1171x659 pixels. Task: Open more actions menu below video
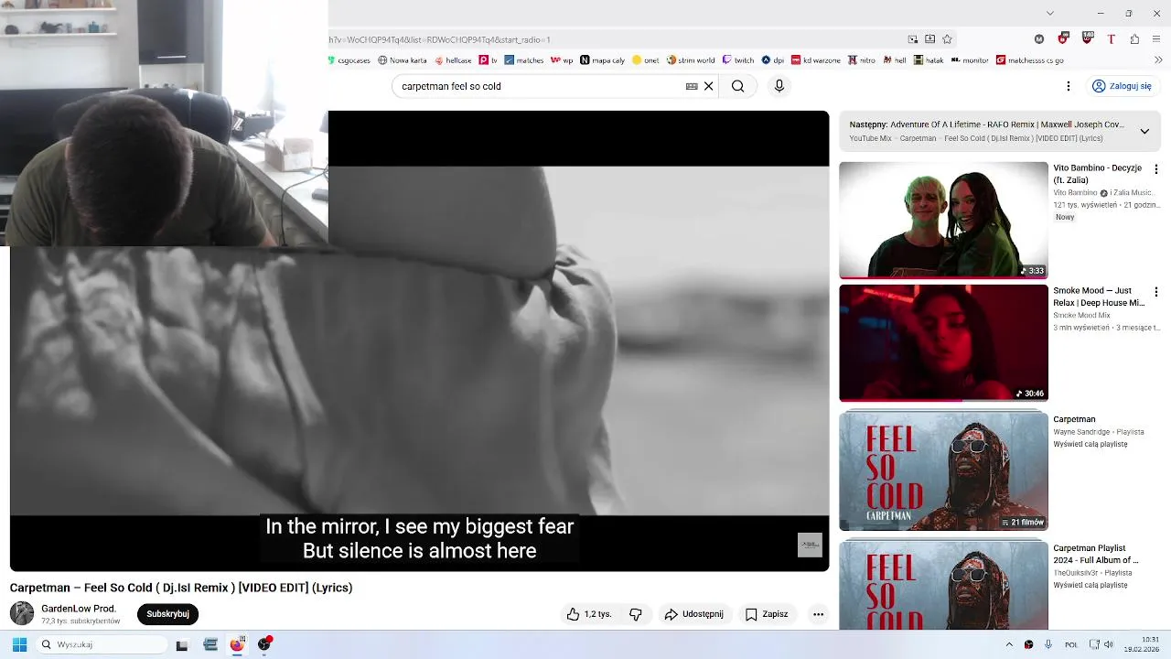coord(818,614)
